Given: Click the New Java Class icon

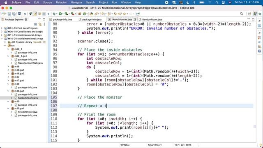Looking at the screenshot, I should (84, 14).
